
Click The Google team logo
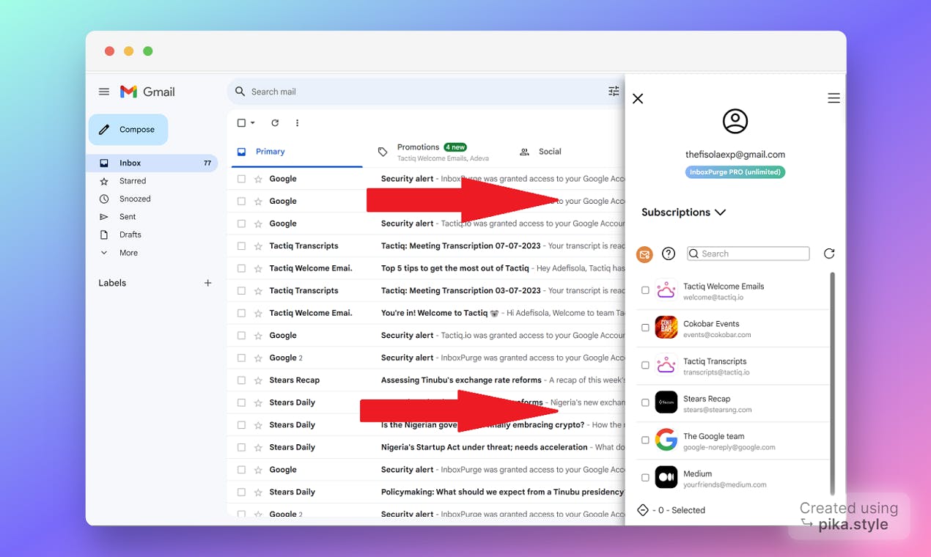[x=666, y=440]
